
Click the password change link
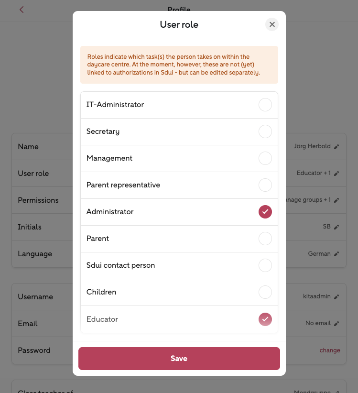[x=330, y=350]
